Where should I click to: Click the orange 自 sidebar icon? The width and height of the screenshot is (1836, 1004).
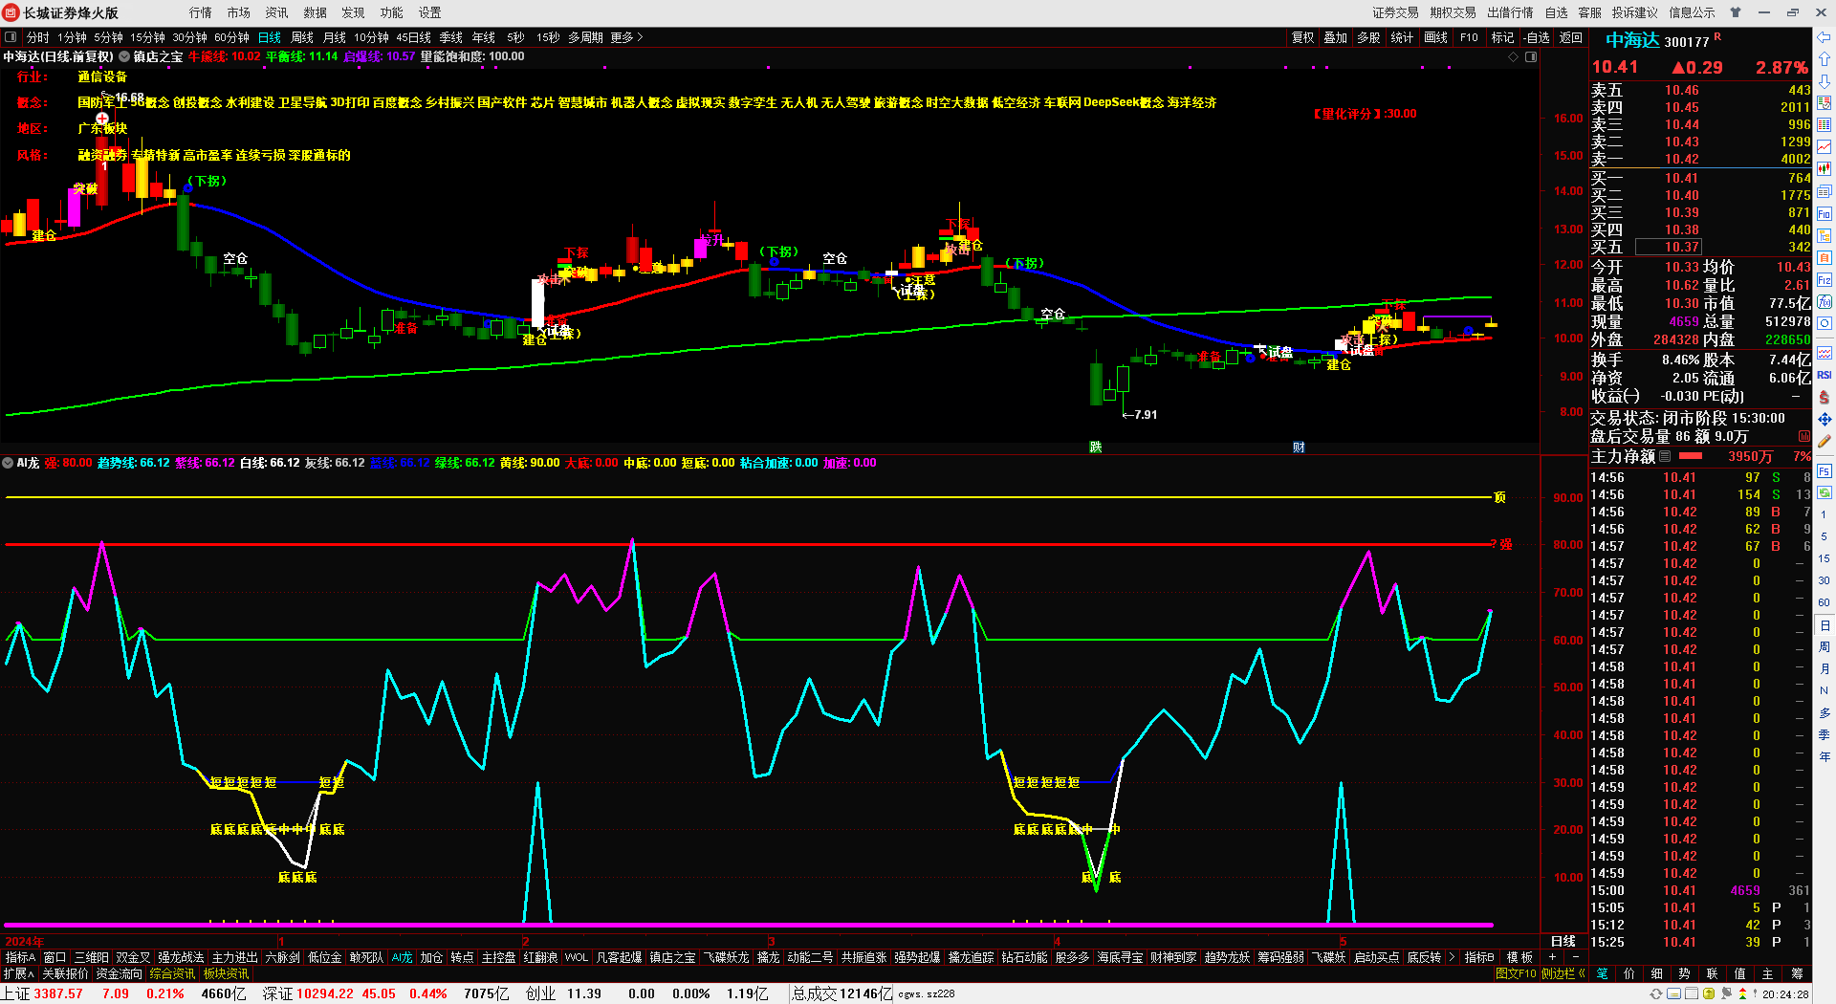point(1825,258)
